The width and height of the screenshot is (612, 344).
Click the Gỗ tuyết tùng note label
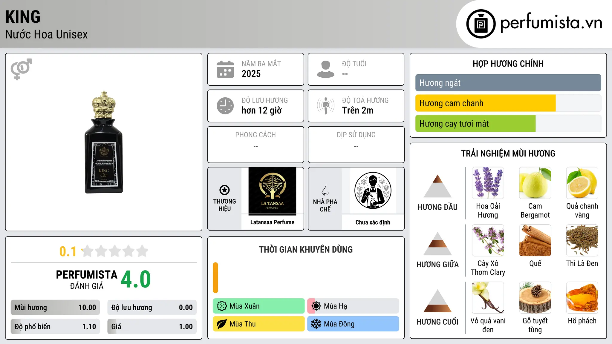[535, 325]
